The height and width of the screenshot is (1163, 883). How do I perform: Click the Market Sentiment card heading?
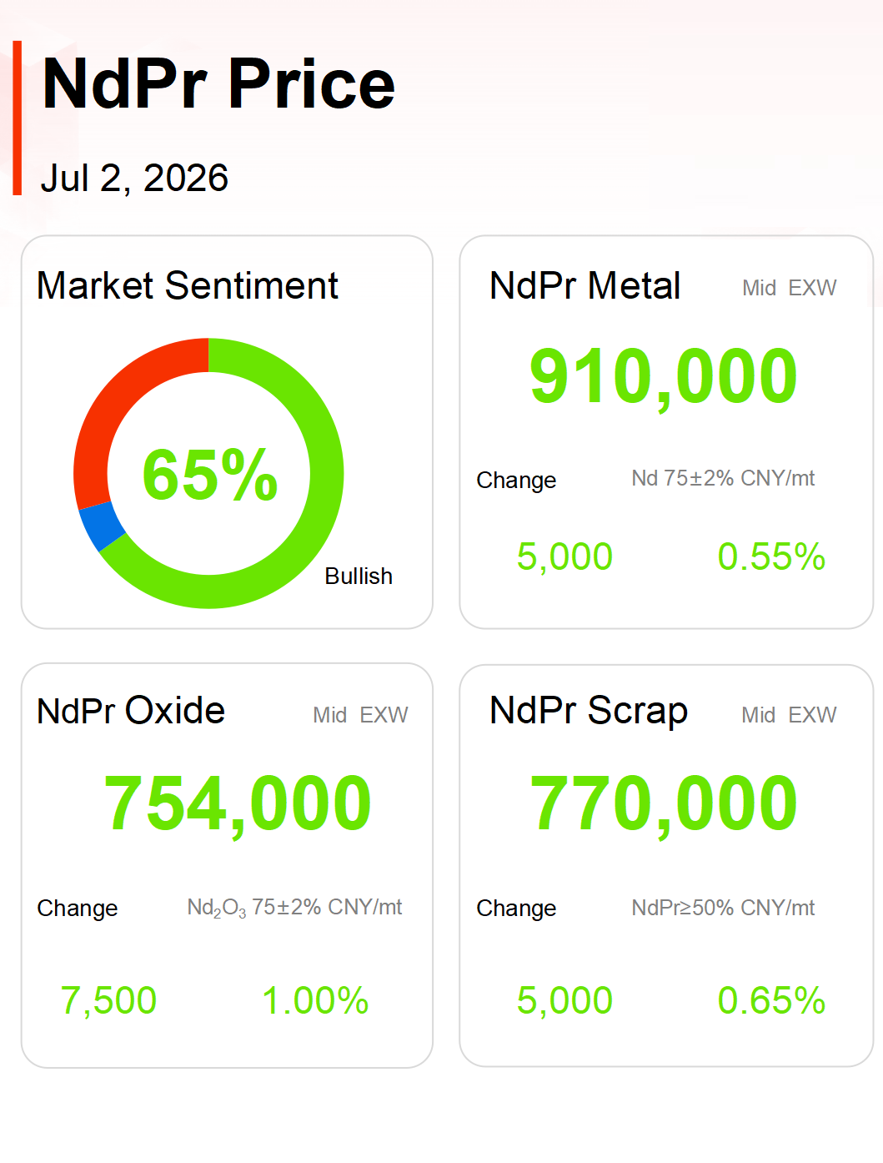point(188,285)
